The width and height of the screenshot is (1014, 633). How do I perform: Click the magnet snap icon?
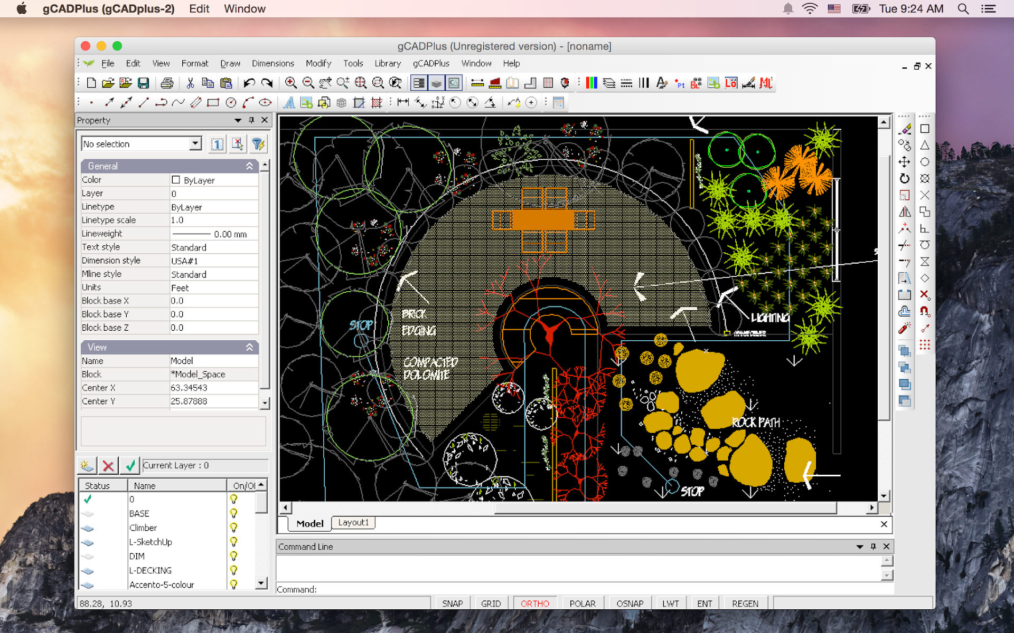coord(925,311)
